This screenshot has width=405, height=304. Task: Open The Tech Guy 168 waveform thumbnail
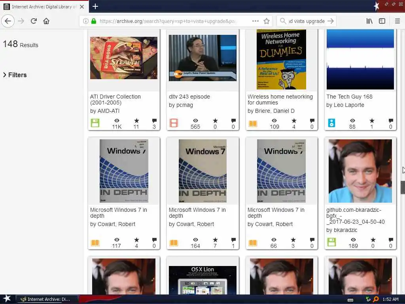coord(360,59)
